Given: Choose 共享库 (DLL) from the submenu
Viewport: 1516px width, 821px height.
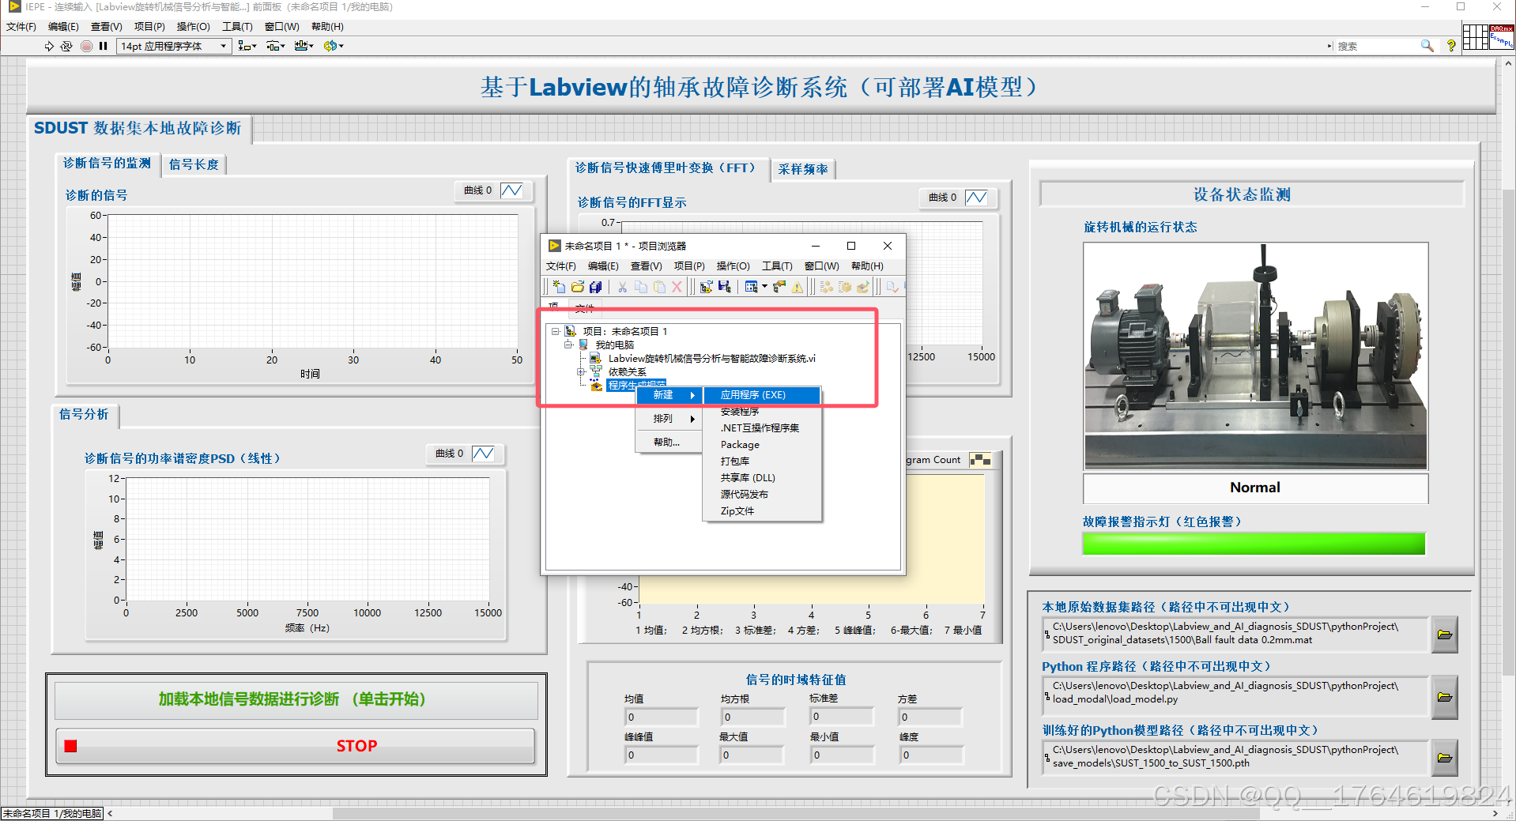Looking at the screenshot, I should pyautogui.click(x=762, y=477).
